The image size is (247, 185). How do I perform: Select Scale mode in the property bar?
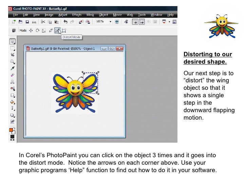point(44,30)
